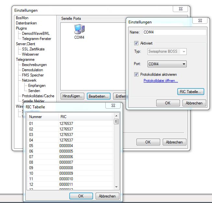This screenshot has height=203, width=212.
Task: Click in the Name field containing COM4
Action: pyautogui.click(x=174, y=32)
